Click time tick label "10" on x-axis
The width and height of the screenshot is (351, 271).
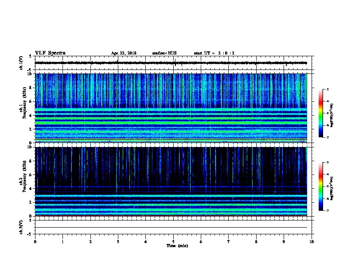coord(312,242)
